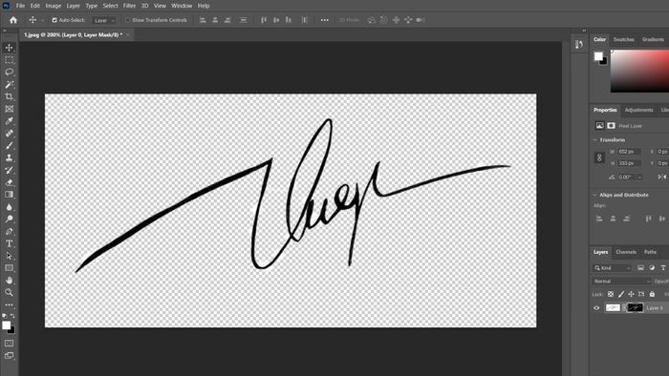Select the Brush tool
Image resolution: width=669 pixels, height=376 pixels.
click(x=9, y=146)
